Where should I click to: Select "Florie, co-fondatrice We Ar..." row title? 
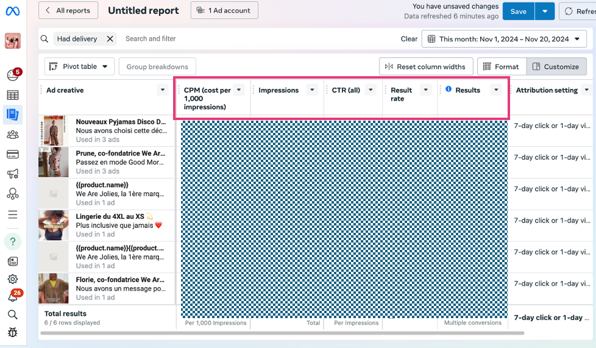pos(120,280)
